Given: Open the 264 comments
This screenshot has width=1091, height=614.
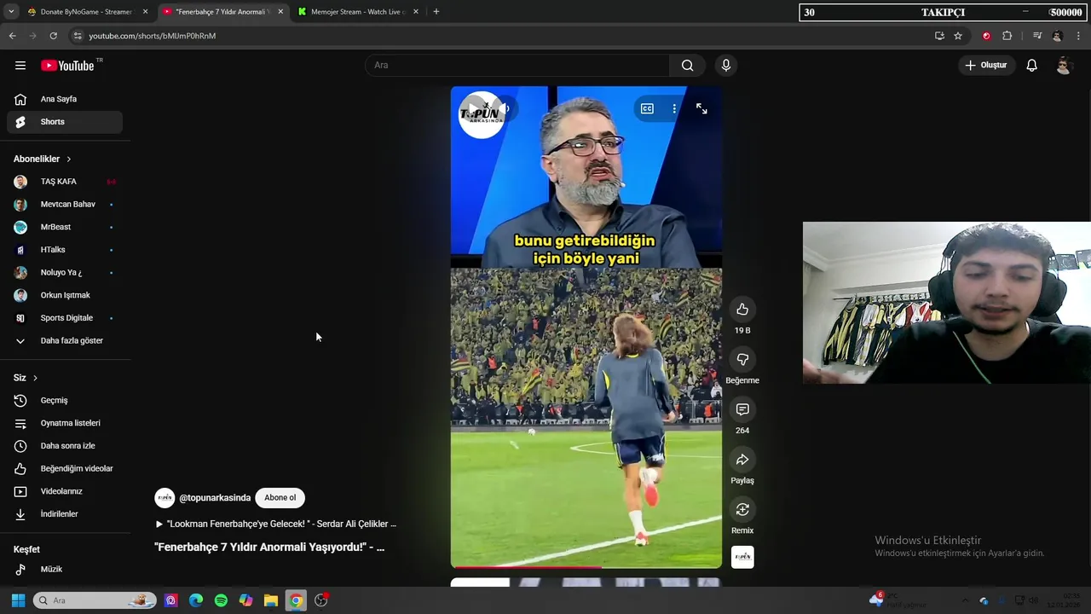Looking at the screenshot, I should pos(742,409).
